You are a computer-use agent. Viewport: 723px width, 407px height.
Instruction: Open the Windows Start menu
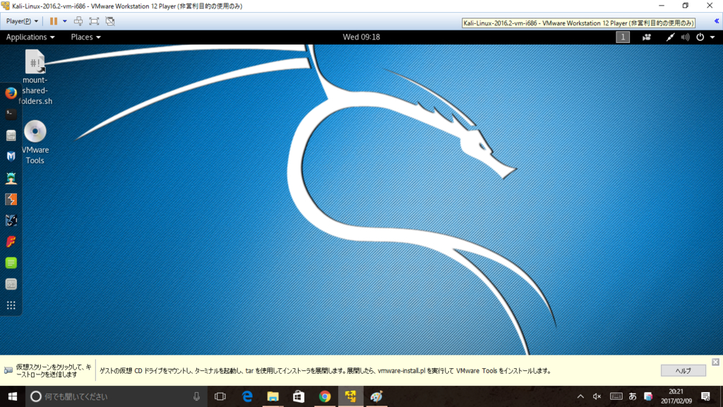pos(13,396)
